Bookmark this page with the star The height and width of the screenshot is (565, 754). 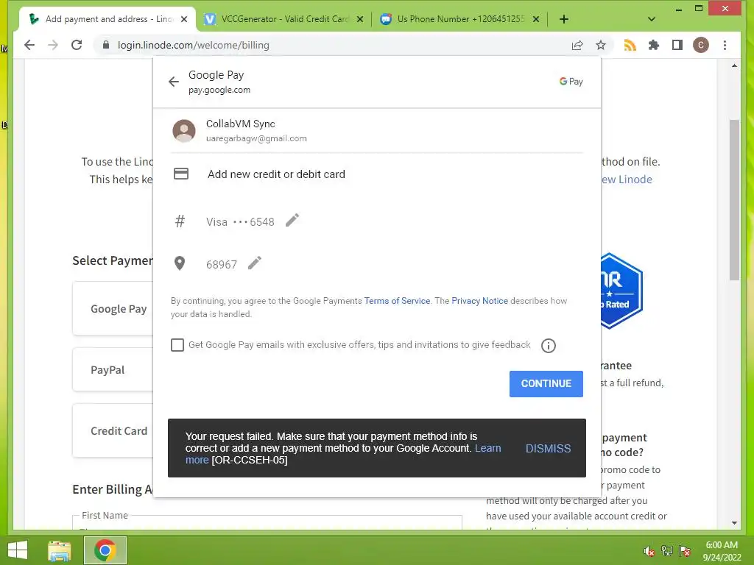(601, 45)
